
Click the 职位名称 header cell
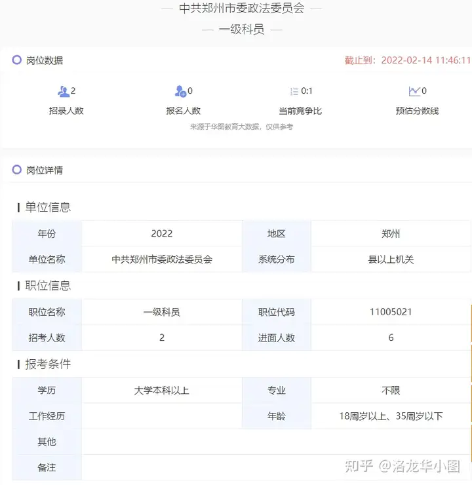coord(47,312)
